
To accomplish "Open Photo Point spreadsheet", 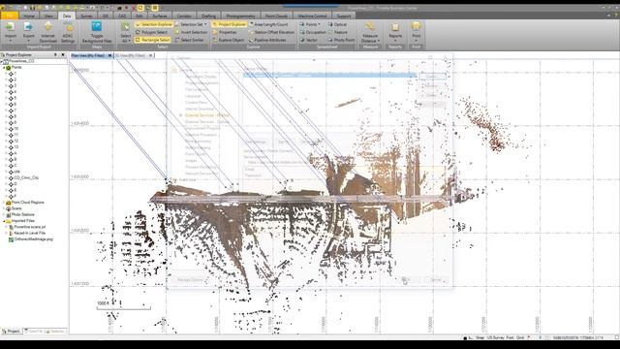I will click(x=341, y=40).
